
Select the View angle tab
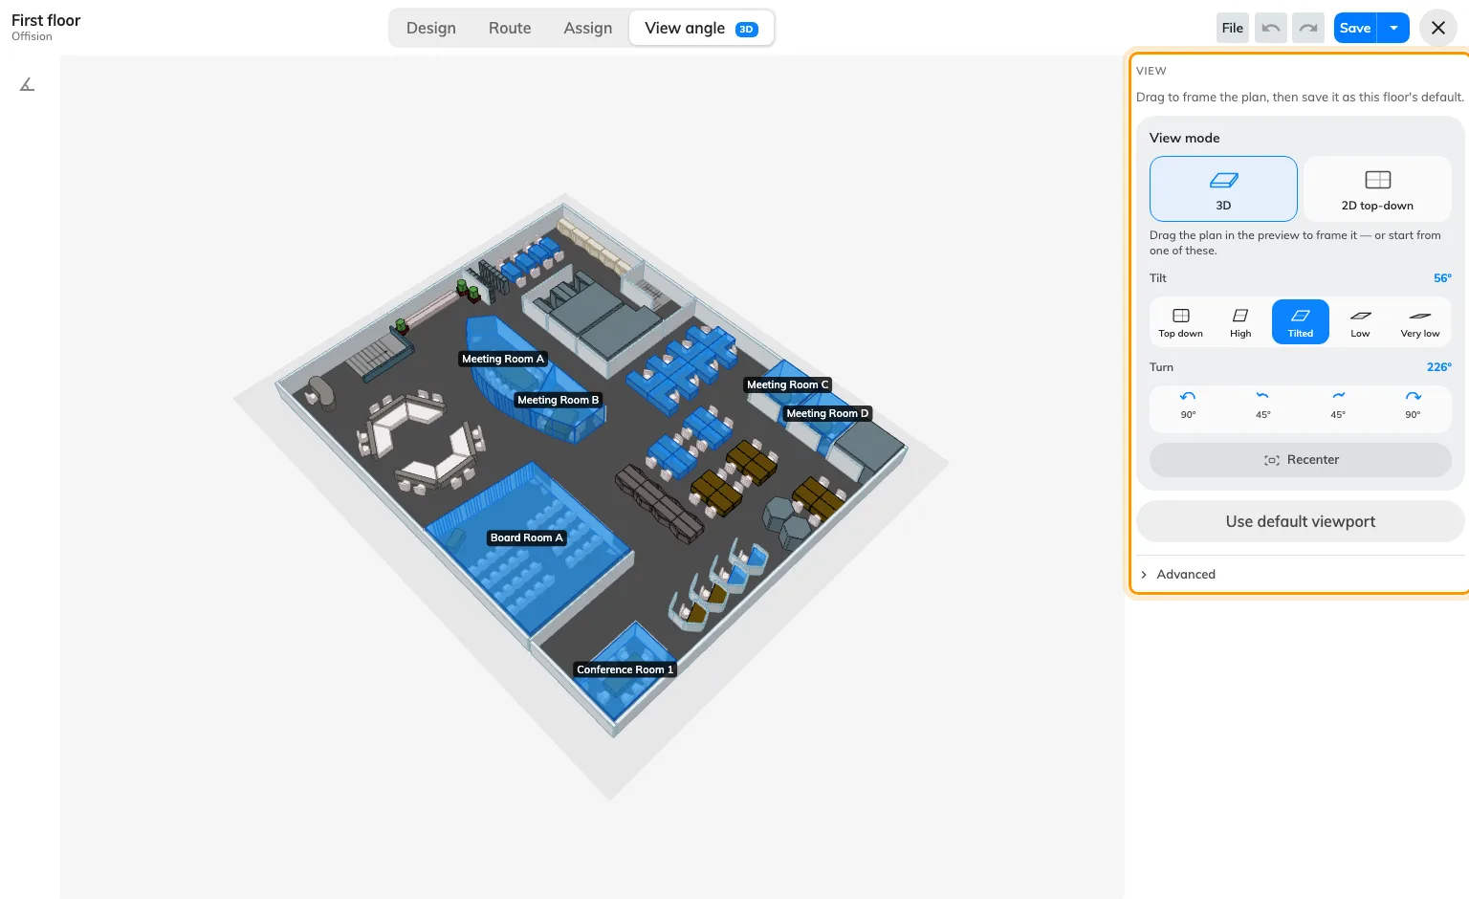(701, 28)
